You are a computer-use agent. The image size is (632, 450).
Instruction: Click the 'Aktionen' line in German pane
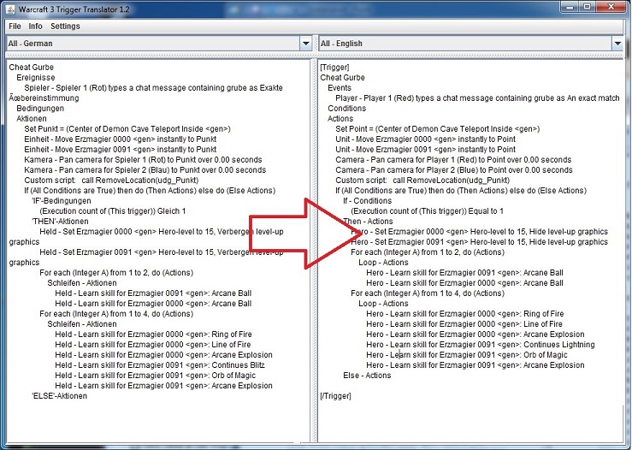pos(32,119)
